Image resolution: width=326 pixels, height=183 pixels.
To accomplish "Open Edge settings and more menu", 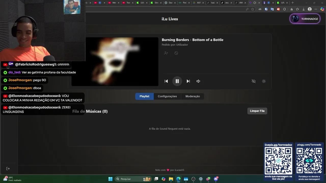I will pos(316,9).
